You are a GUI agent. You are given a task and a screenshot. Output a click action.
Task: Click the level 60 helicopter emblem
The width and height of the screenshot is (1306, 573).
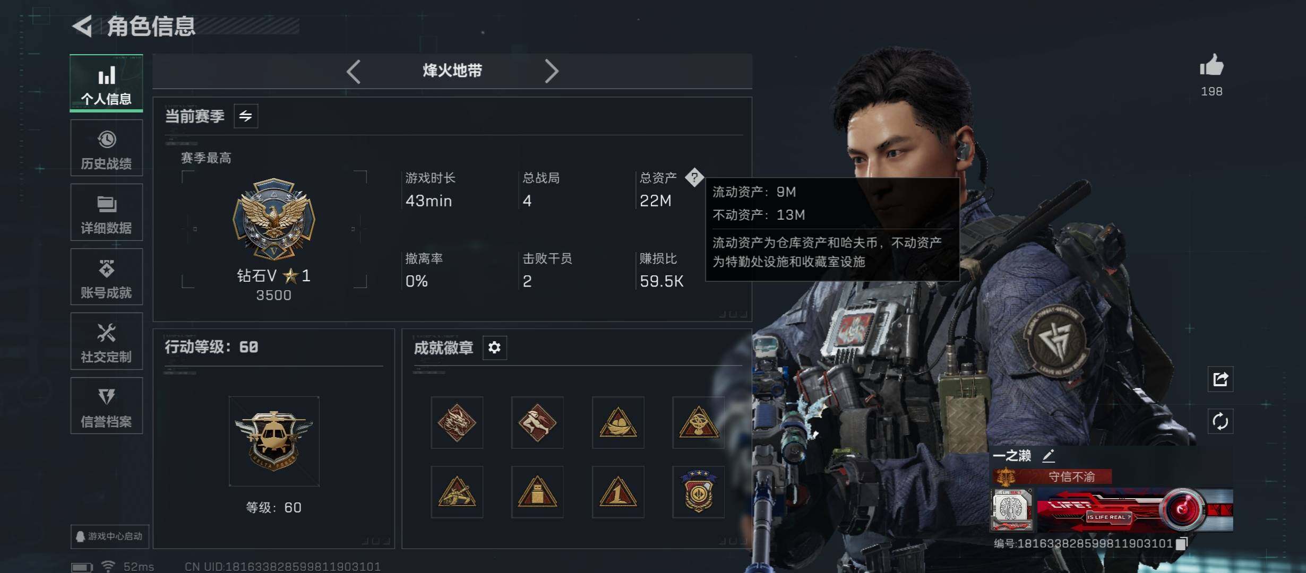pos(274,441)
